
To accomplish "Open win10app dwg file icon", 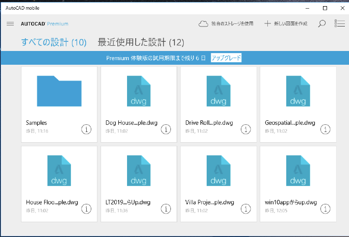I will click(x=298, y=171).
